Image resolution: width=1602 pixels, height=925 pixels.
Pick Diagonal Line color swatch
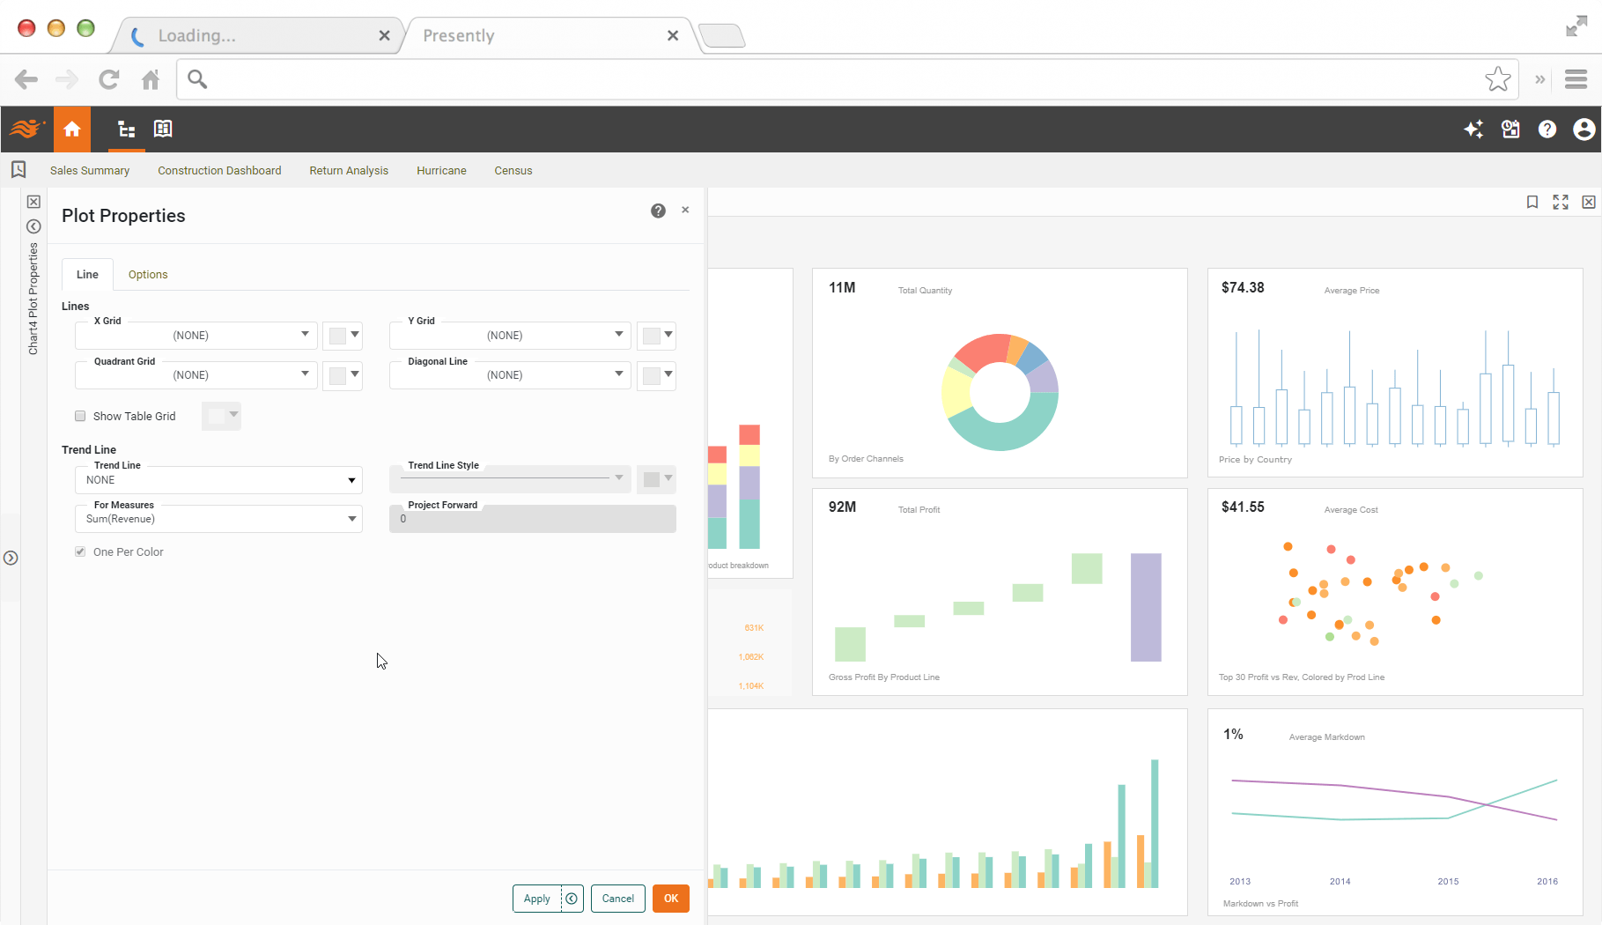[x=656, y=375]
